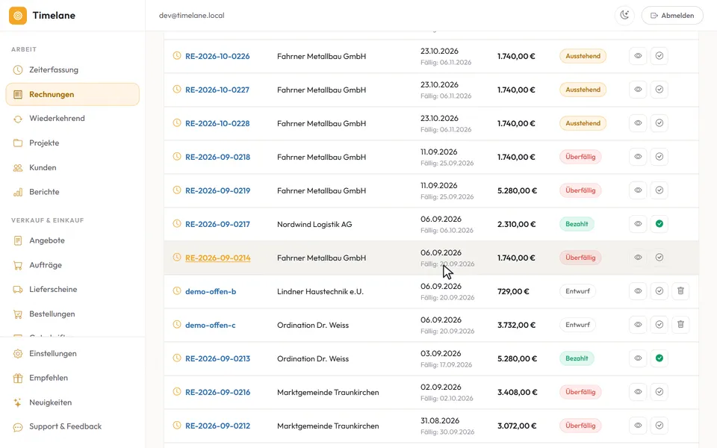Screen dimensions: 717x448
Task: View invoice RE-2026-09-0216 via eye icon
Action: click(x=638, y=392)
